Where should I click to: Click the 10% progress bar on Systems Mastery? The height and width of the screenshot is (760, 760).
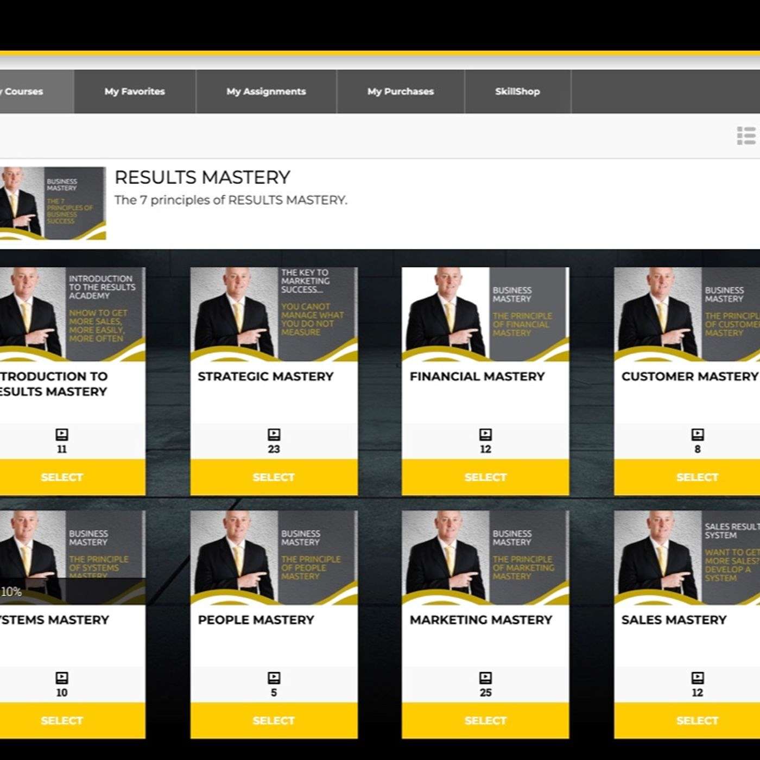pyautogui.click(x=71, y=592)
